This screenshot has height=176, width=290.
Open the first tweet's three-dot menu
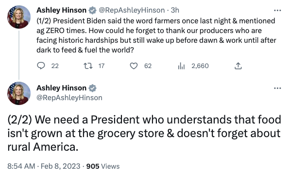pos(277,10)
